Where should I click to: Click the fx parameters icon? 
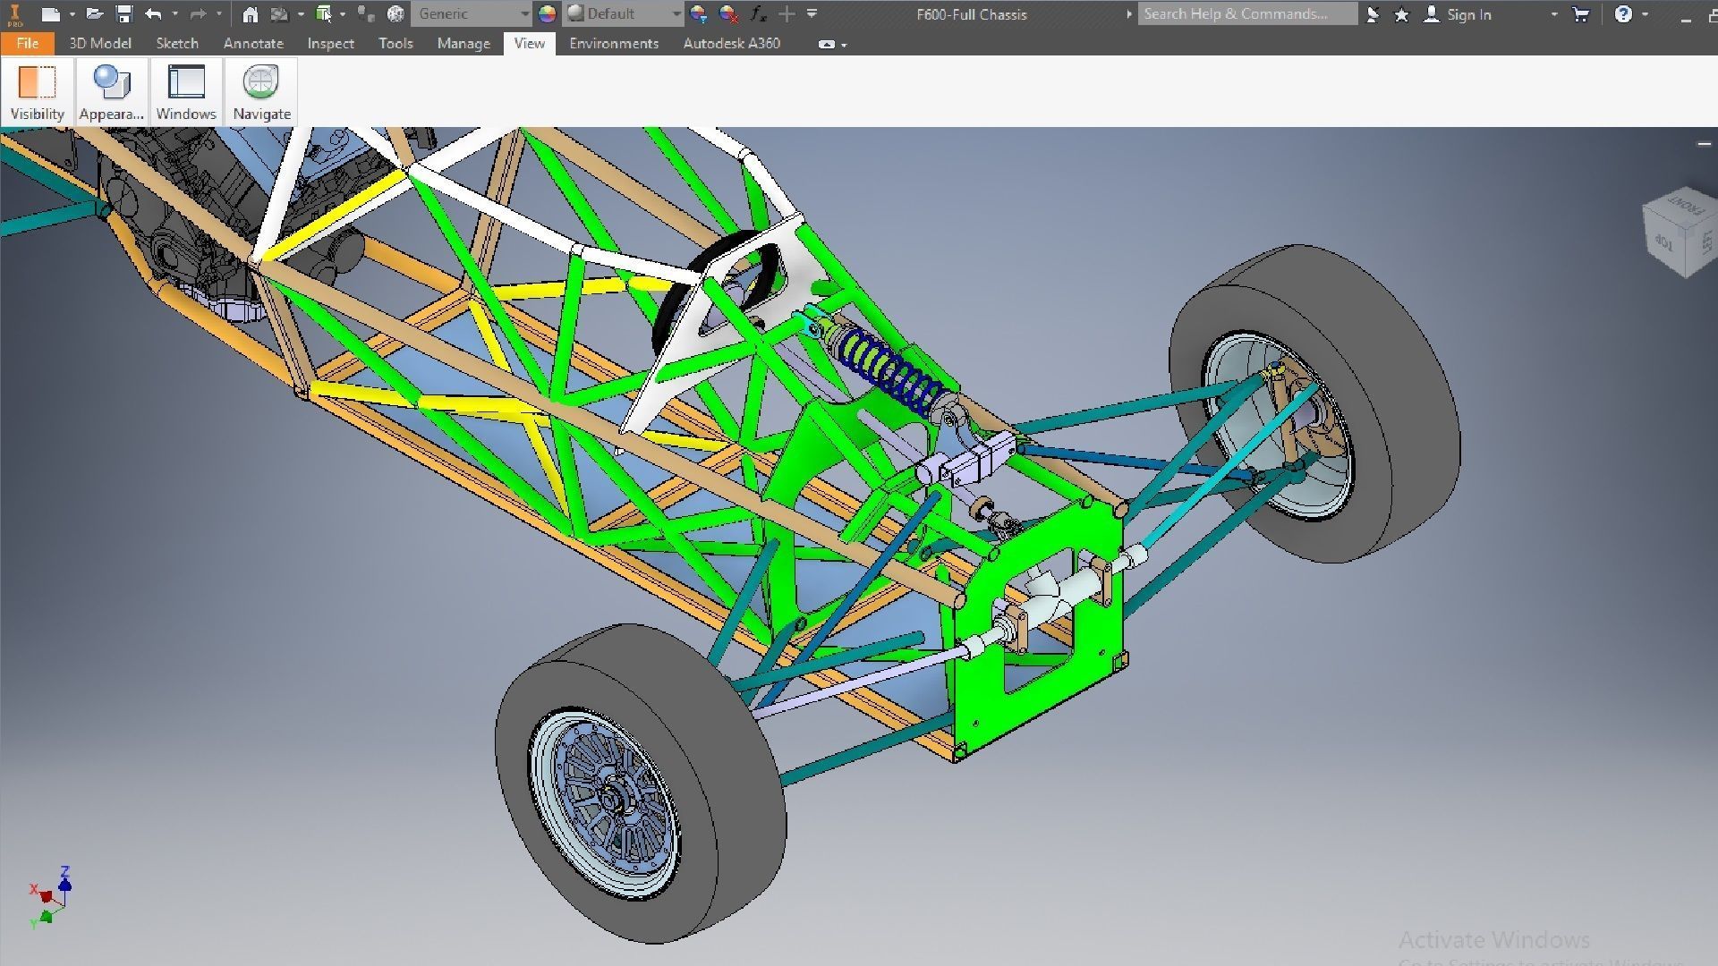(758, 13)
